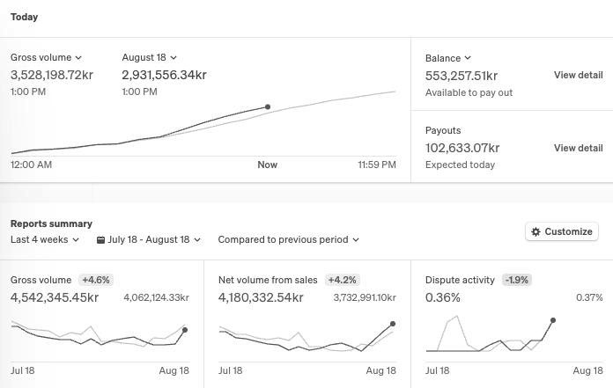The image size is (613, 388).
Task: Open the Dispute activity report title
Action: tap(460, 281)
